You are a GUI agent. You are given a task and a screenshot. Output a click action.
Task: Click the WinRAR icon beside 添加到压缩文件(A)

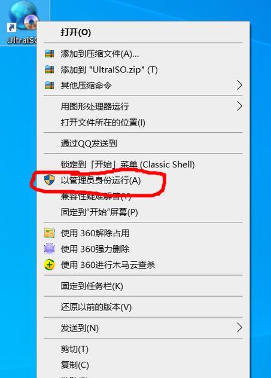pyautogui.click(x=50, y=53)
